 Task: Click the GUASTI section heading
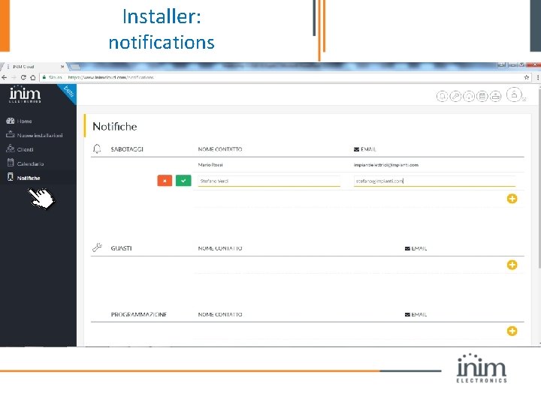click(x=121, y=248)
